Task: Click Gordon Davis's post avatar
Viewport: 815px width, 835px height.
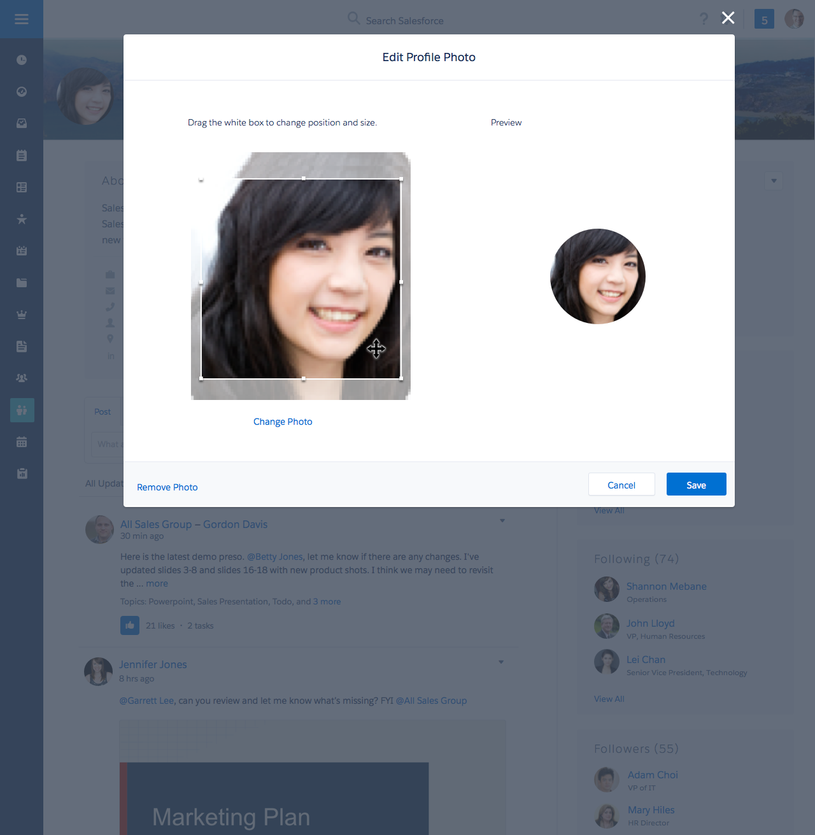Action: tap(99, 529)
